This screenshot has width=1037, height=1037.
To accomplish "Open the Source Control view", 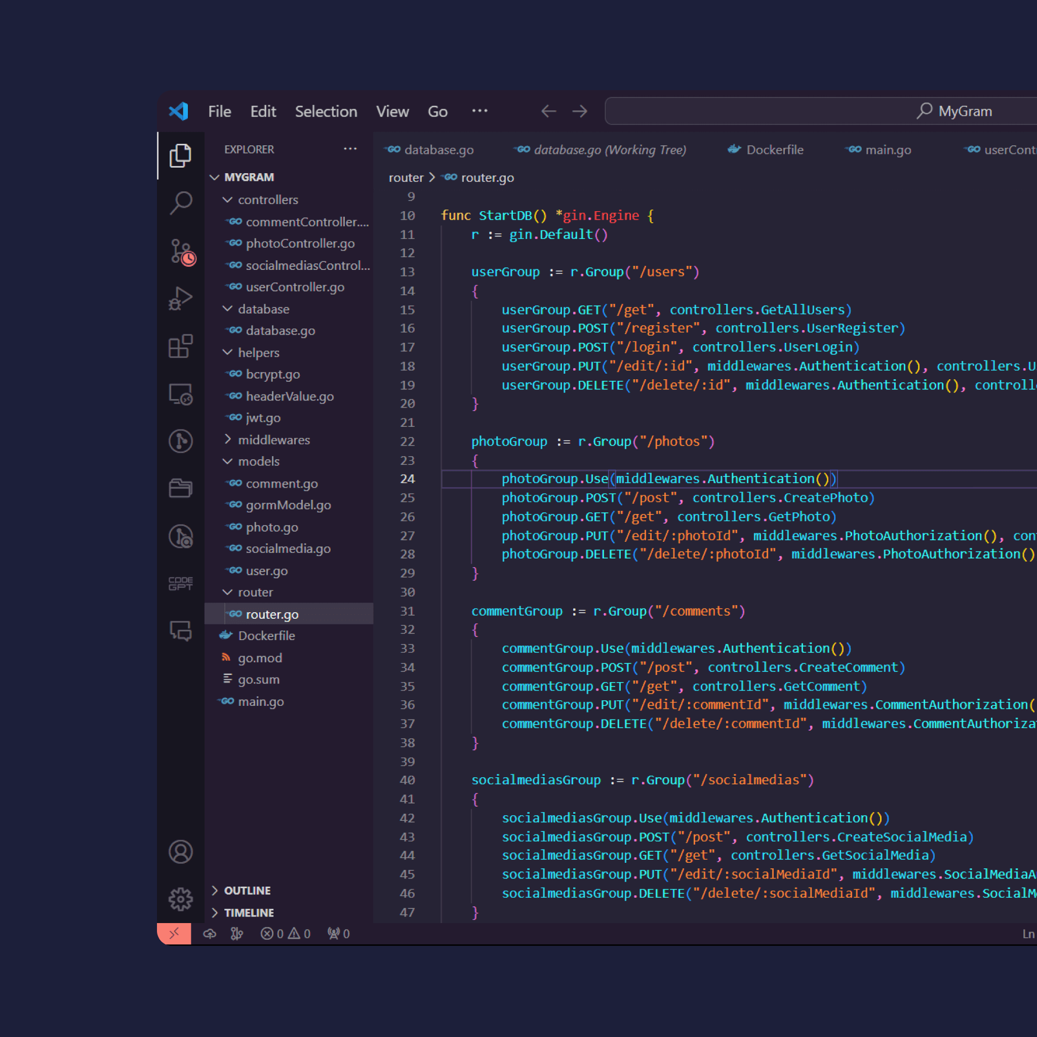I will pyautogui.click(x=181, y=251).
